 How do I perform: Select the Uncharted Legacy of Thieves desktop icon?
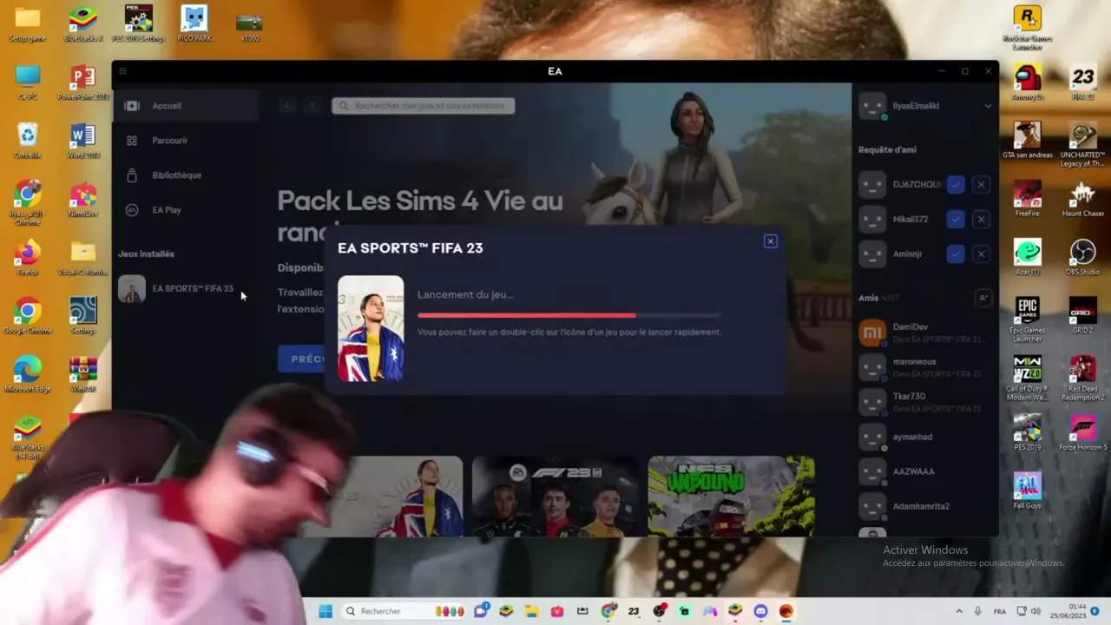click(1083, 144)
